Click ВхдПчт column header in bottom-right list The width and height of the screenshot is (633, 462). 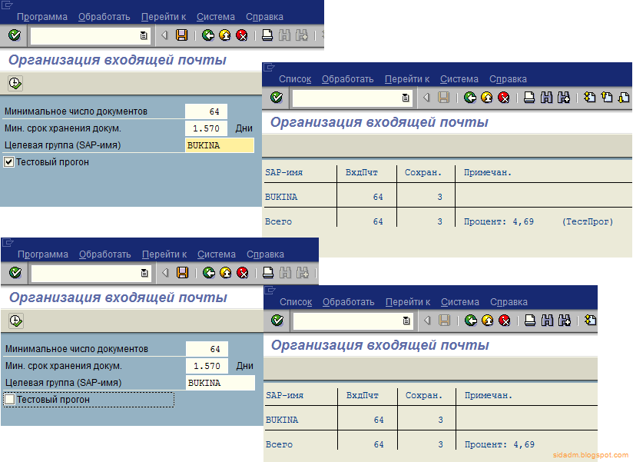tap(362, 396)
